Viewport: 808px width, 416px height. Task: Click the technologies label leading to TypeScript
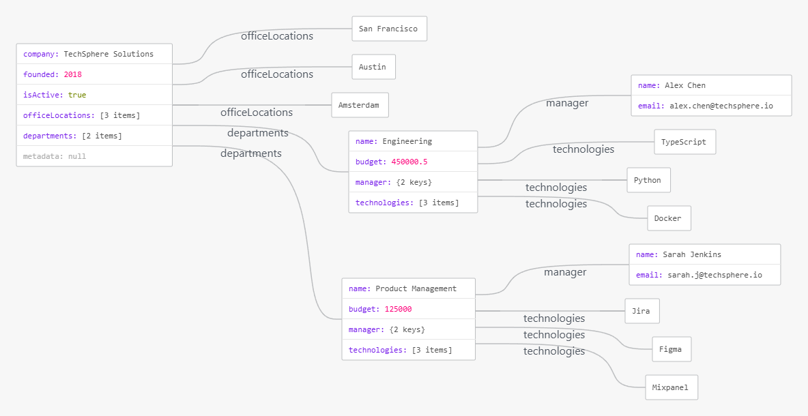583,149
